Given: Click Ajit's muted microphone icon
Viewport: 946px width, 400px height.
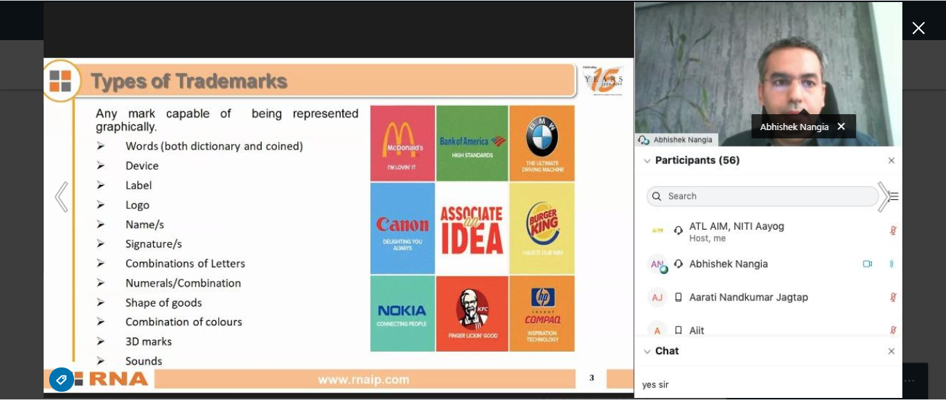Looking at the screenshot, I should tap(893, 331).
